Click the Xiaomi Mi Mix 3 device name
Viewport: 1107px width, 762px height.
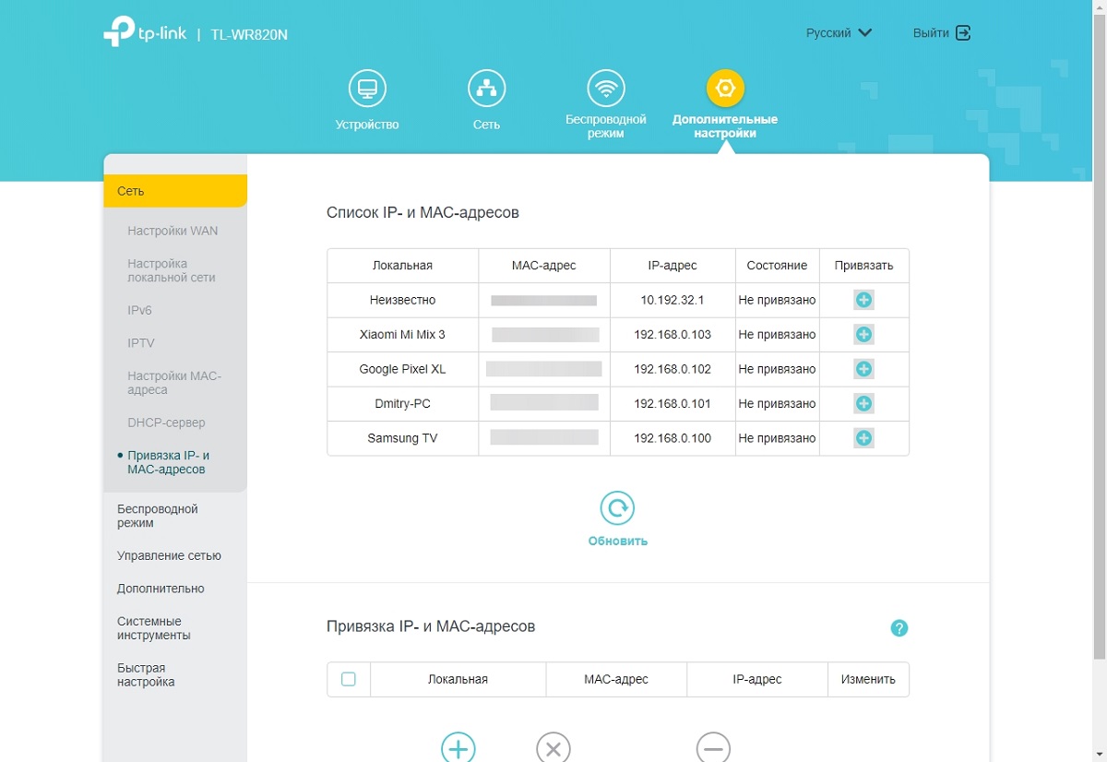[x=402, y=334]
